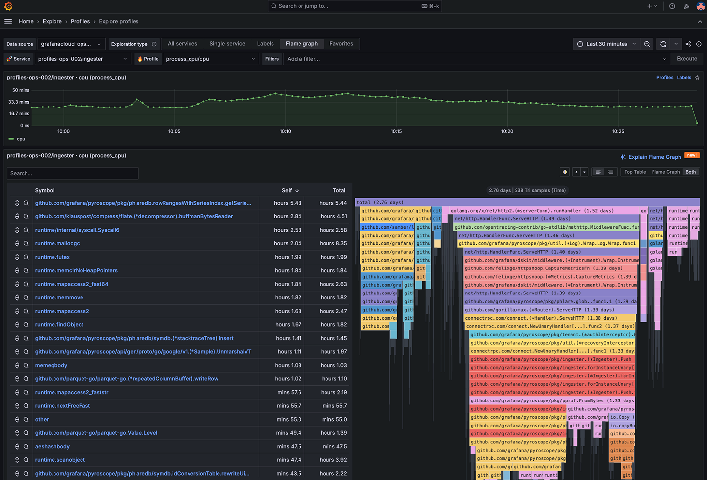Zoom out the time range
Viewport: 707px width, 480px height.
click(x=647, y=44)
